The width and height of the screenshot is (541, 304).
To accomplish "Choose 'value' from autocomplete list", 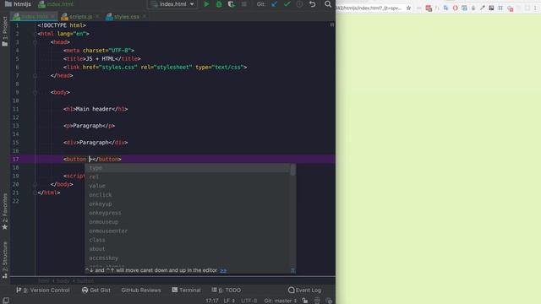I will pos(188,186).
